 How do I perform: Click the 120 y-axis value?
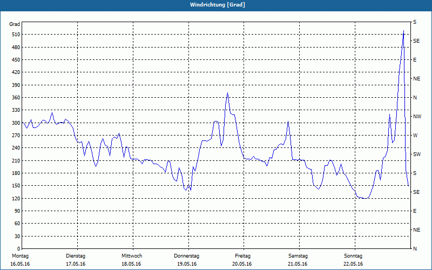[x=16, y=198]
